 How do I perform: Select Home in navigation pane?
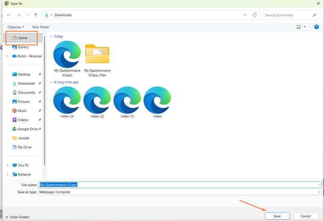[x=23, y=38]
